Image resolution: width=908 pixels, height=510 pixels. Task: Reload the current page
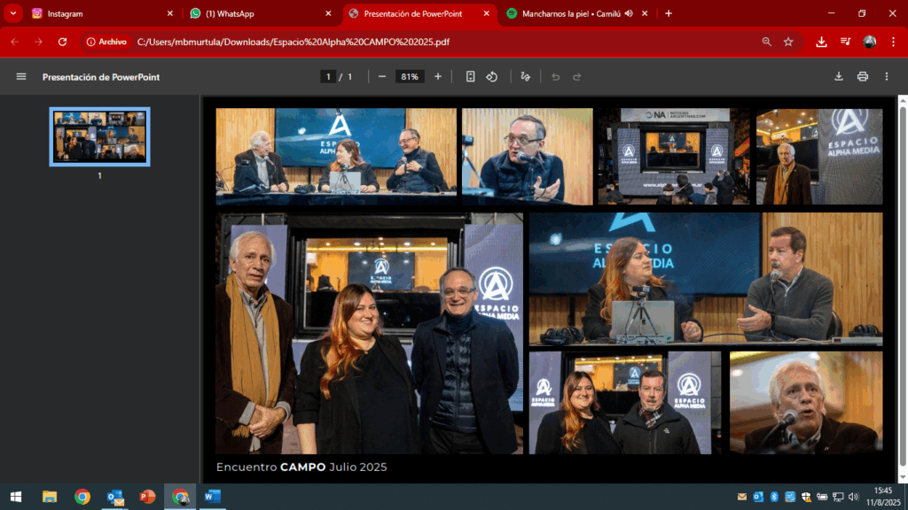62,42
